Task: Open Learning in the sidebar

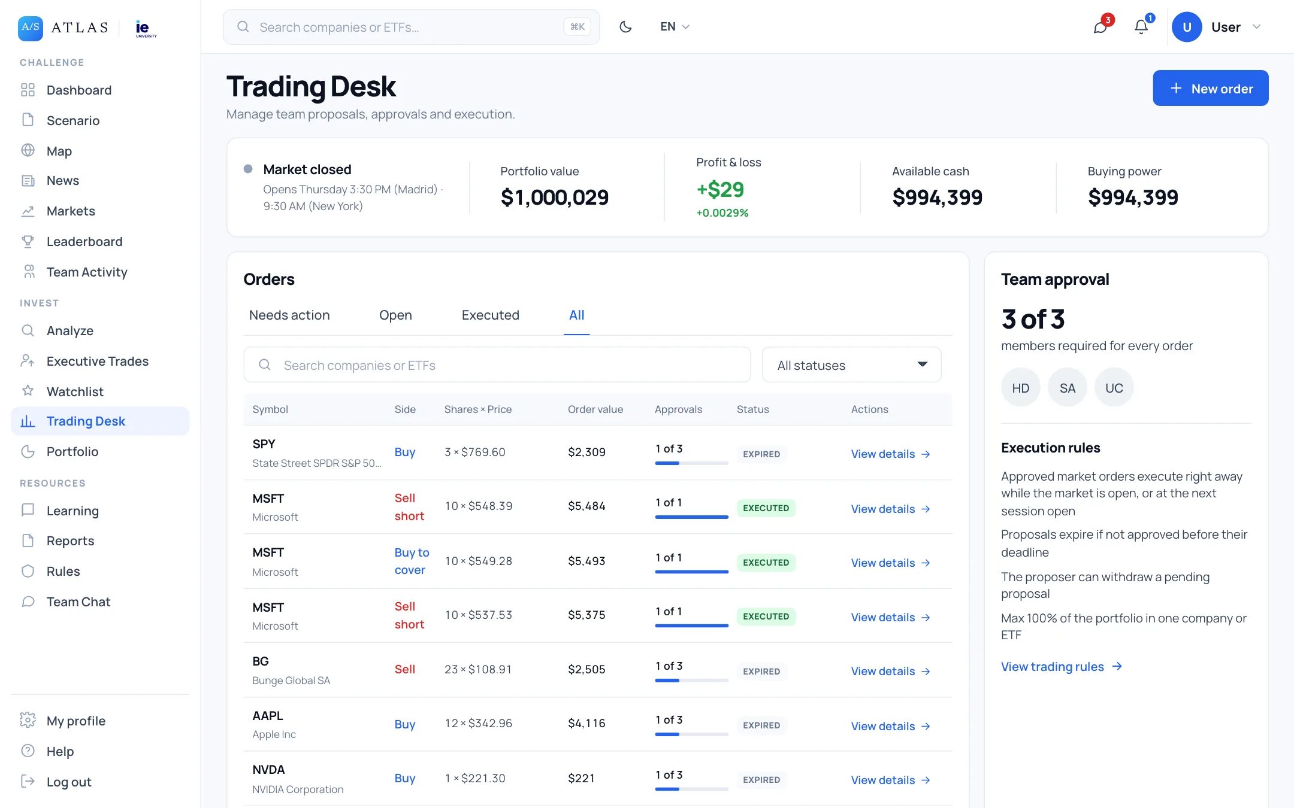Action: click(x=100, y=511)
